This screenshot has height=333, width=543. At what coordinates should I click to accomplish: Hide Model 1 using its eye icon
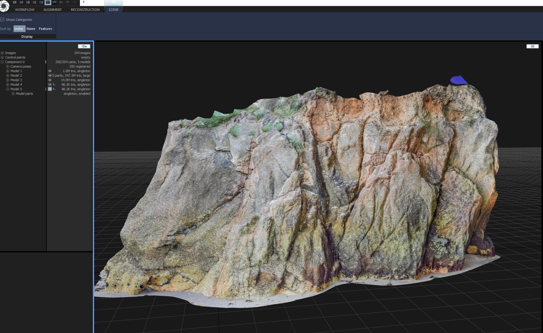[x=50, y=71]
